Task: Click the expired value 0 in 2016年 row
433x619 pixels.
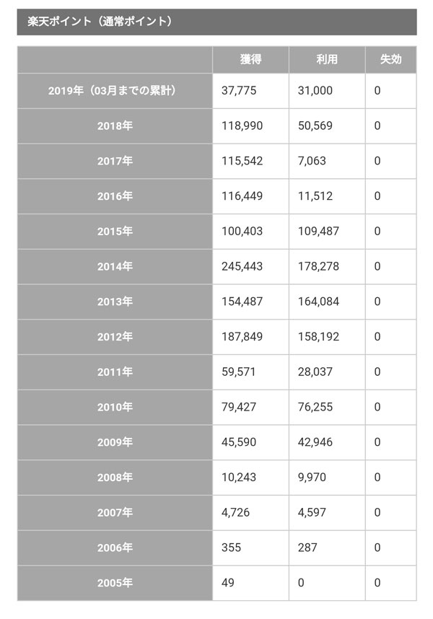Action: click(x=377, y=196)
